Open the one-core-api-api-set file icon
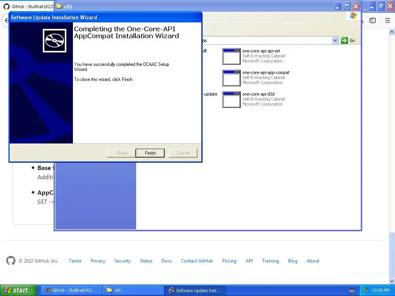This screenshot has height=296, width=395. click(x=231, y=56)
